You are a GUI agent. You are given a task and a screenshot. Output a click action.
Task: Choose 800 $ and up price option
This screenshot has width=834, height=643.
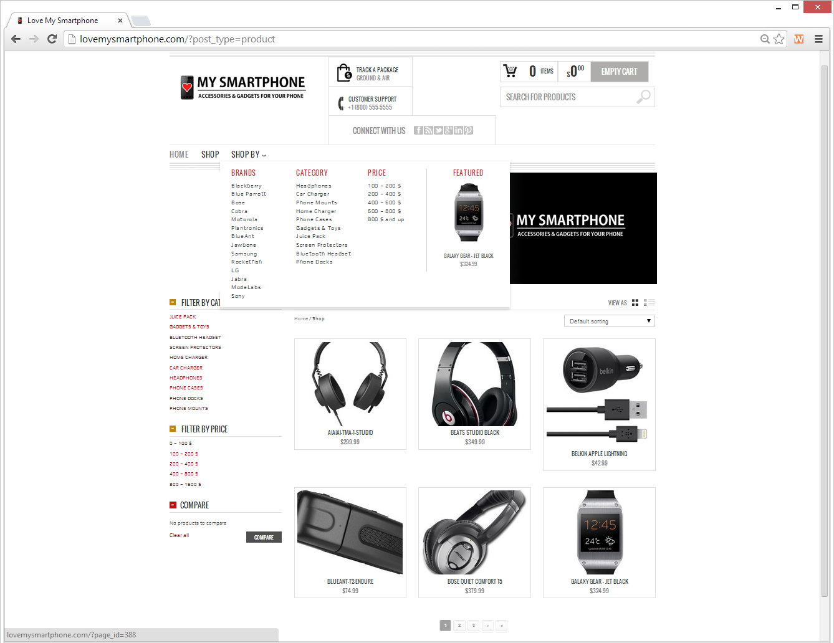coord(386,219)
